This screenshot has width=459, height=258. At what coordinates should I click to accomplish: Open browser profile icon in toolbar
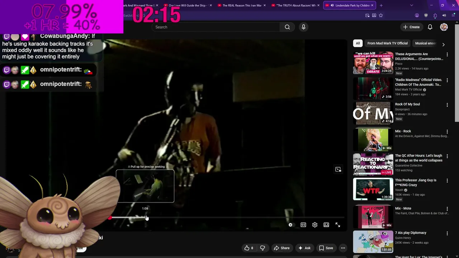pyautogui.click(x=417, y=15)
